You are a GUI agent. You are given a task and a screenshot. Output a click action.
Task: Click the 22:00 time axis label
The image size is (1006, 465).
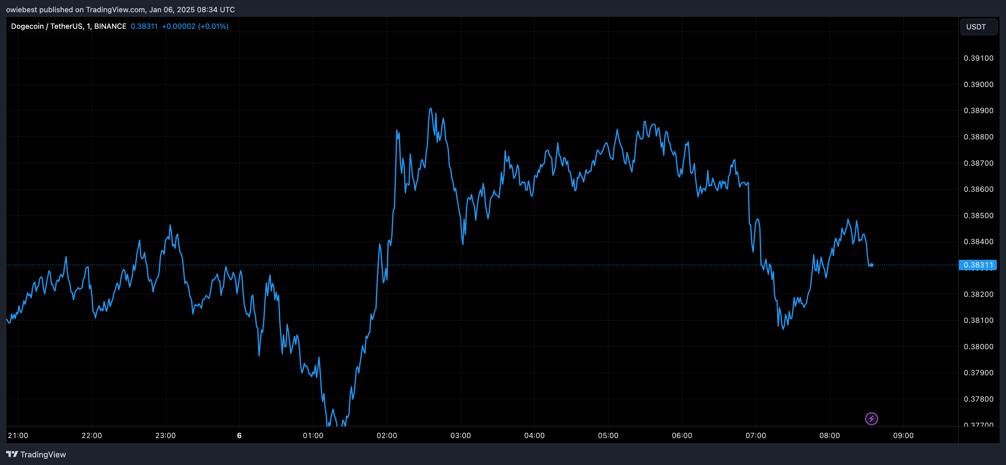[92, 435]
